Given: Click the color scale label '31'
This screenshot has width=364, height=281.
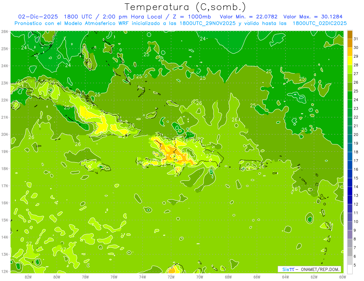Looking at the screenshot, I should coord(356,39).
